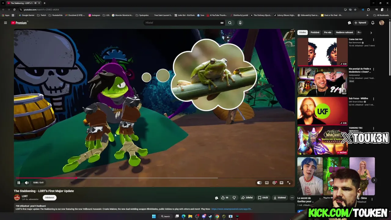Open Come Get Her video thumbnail

pos(322,52)
